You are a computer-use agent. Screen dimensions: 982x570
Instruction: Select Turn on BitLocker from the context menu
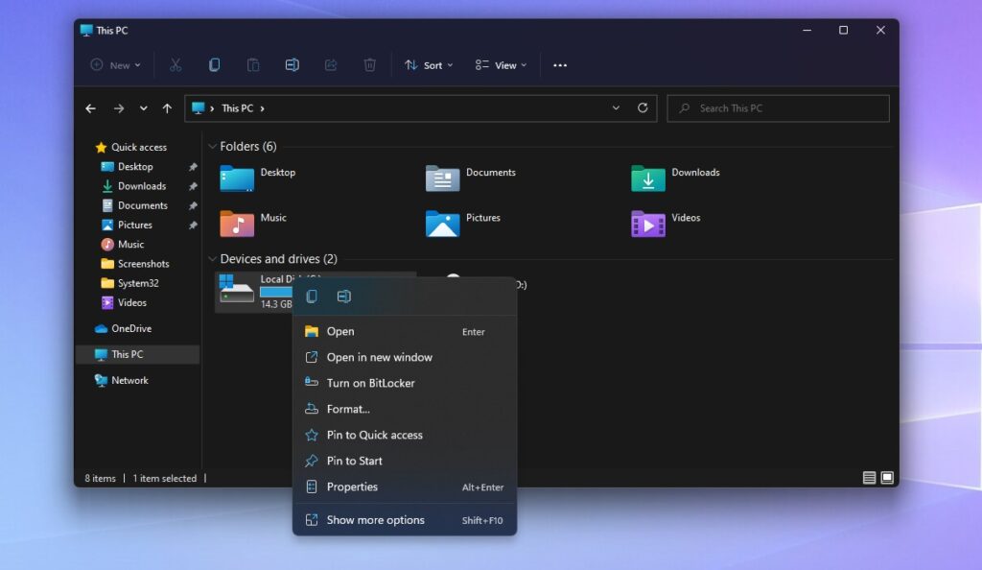pos(369,383)
